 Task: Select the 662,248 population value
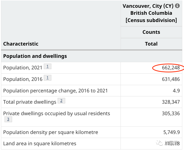[x=171, y=68]
